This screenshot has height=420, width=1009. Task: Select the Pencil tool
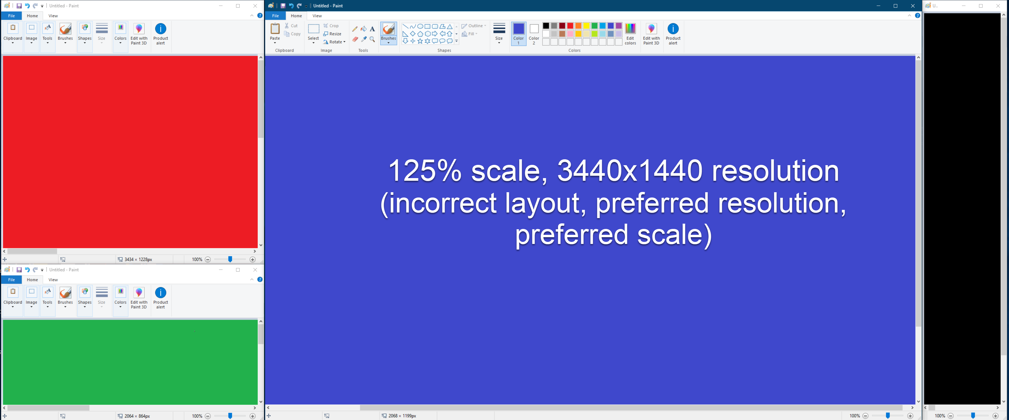tap(355, 29)
